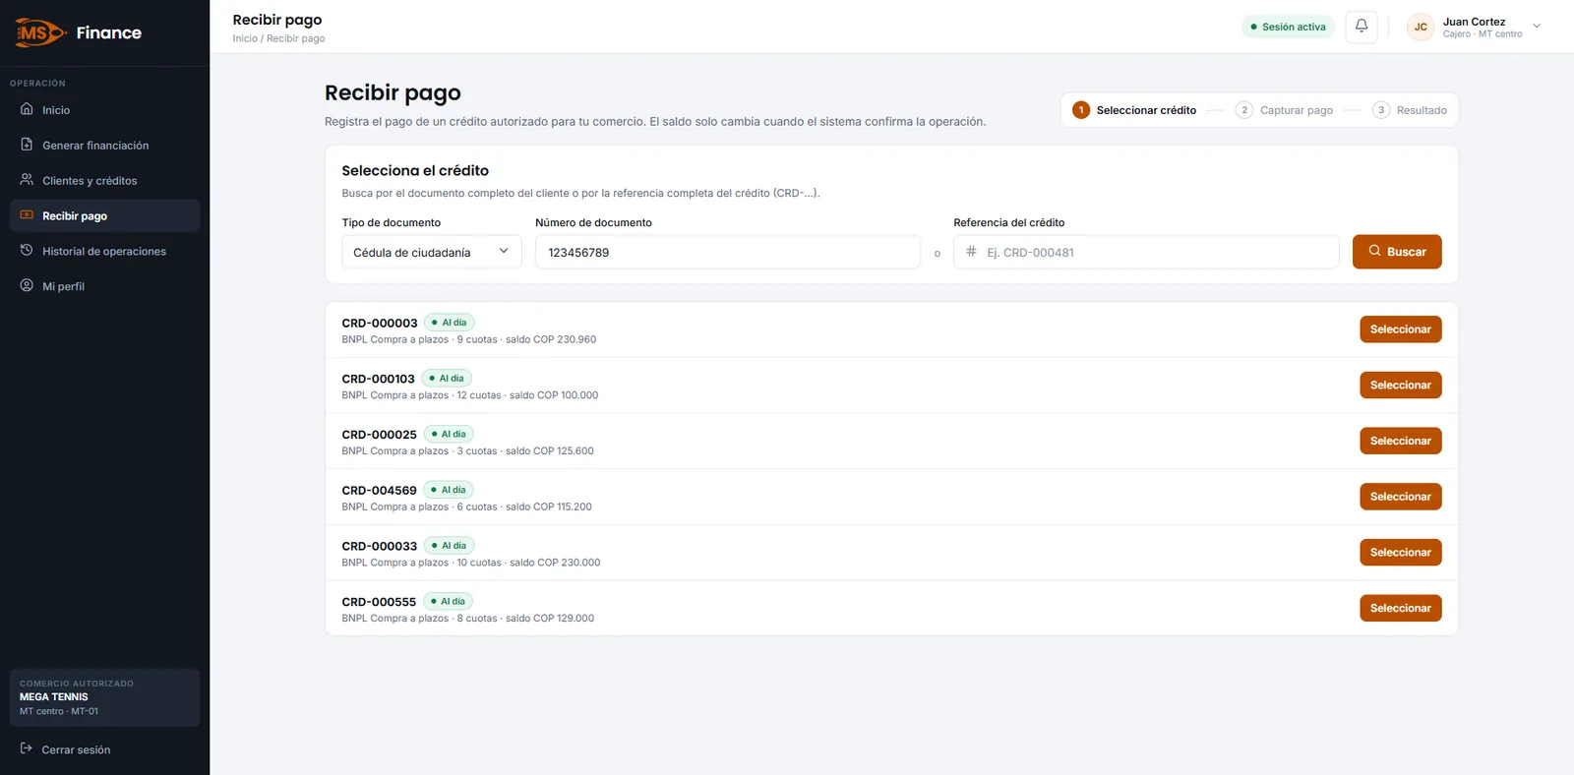Open the Recibir pago menu item

point(104,215)
